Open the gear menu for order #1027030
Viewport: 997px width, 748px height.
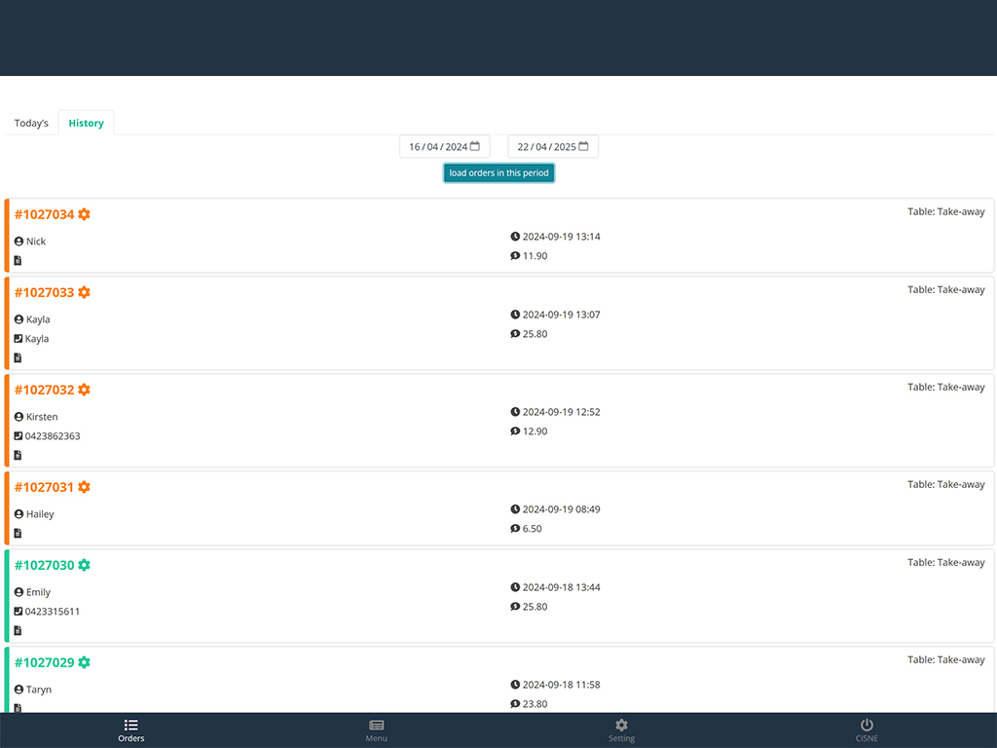[x=85, y=565]
